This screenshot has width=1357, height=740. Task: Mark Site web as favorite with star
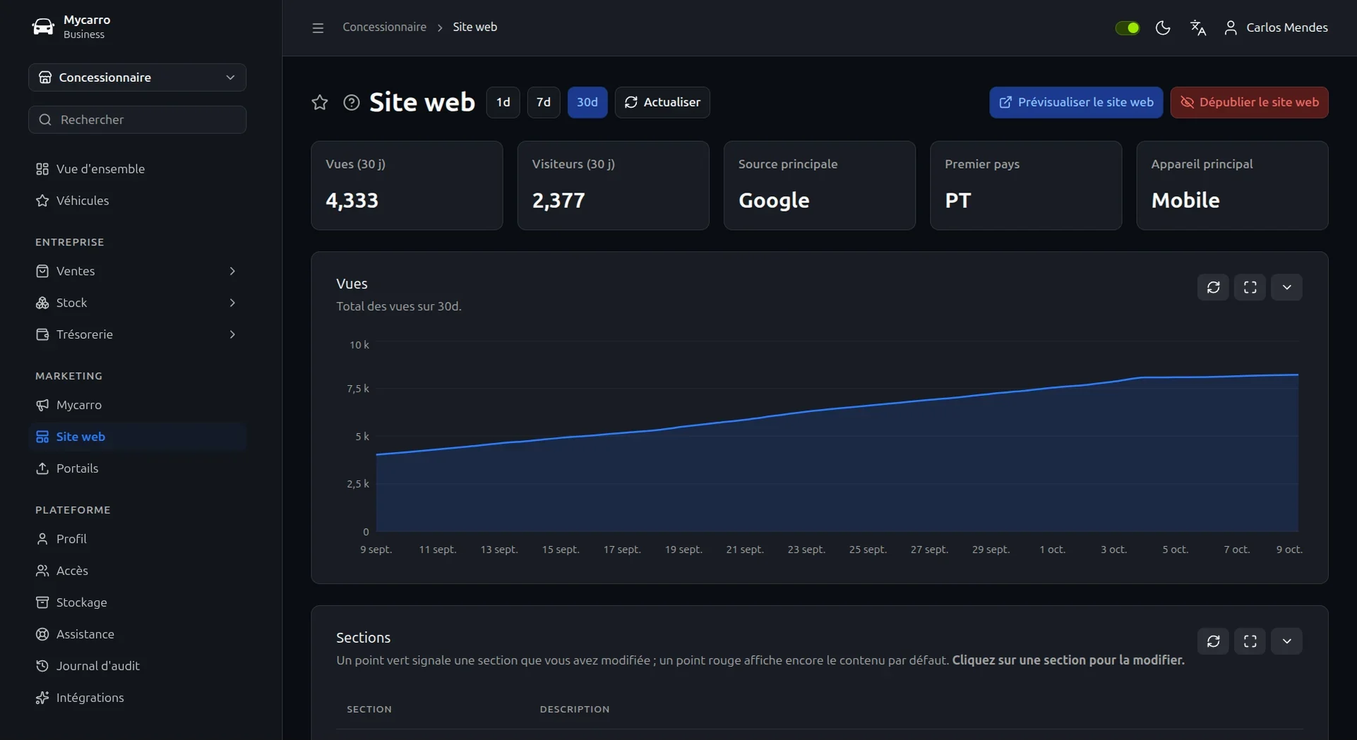(x=320, y=102)
